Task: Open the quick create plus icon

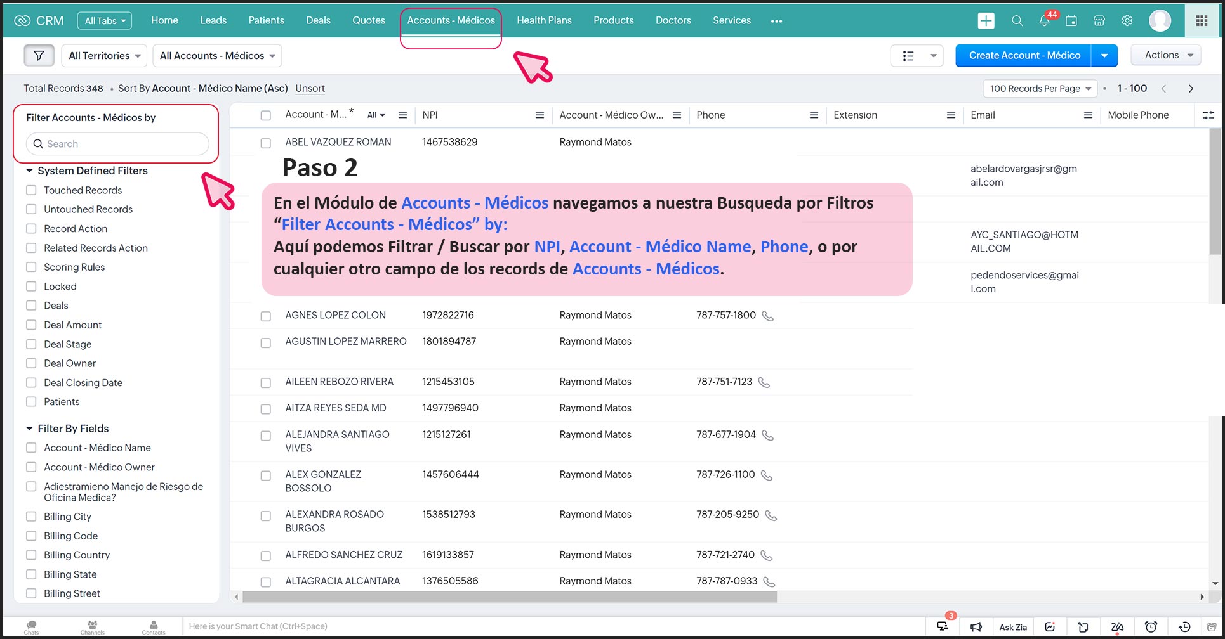Action: click(986, 21)
